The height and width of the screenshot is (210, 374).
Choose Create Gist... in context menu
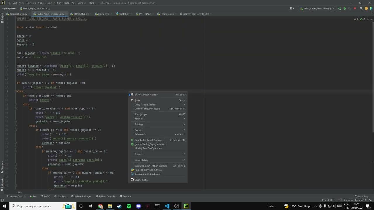tap(158, 180)
